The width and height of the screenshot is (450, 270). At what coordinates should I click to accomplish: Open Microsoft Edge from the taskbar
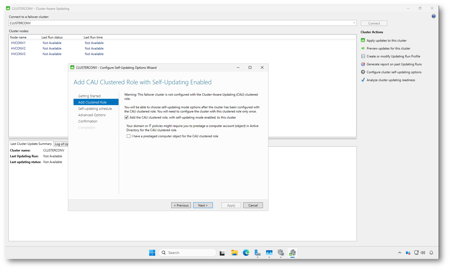click(246, 253)
